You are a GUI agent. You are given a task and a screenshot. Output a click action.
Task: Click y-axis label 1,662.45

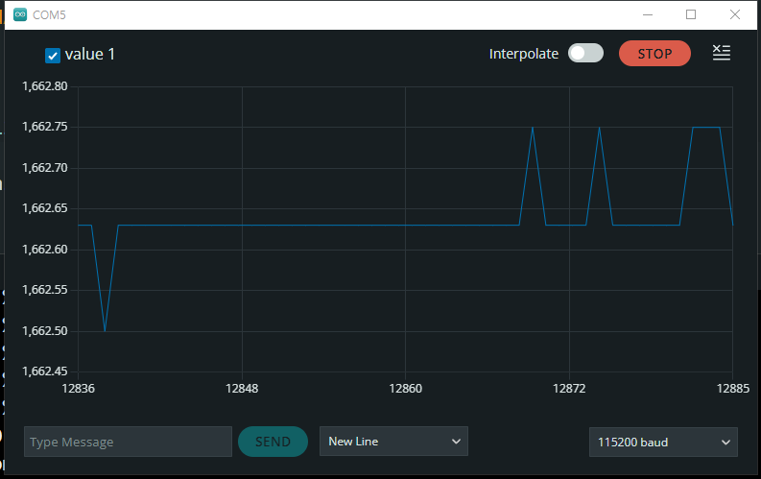pyautogui.click(x=45, y=371)
